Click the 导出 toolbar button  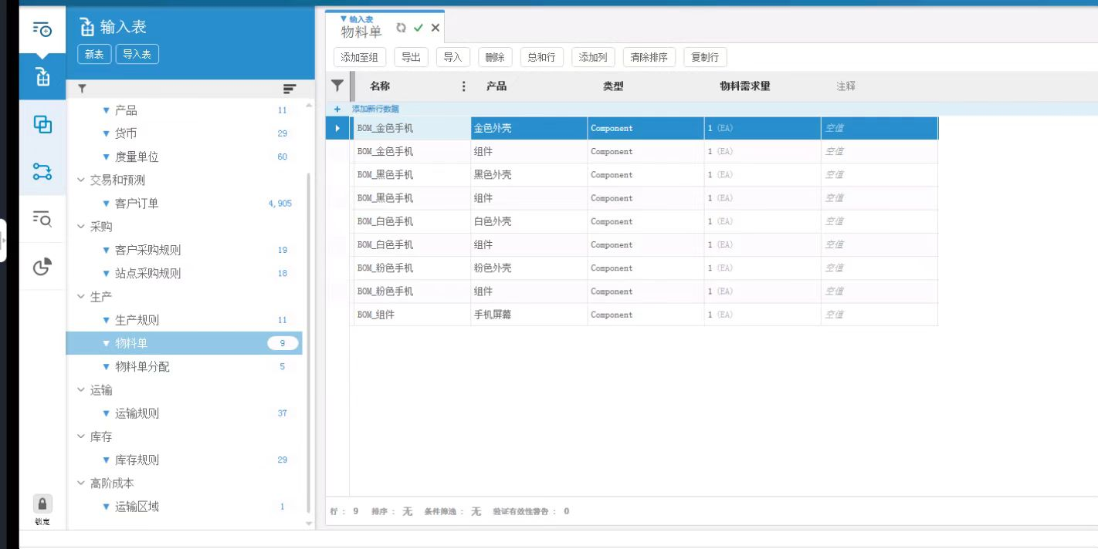pyautogui.click(x=411, y=57)
